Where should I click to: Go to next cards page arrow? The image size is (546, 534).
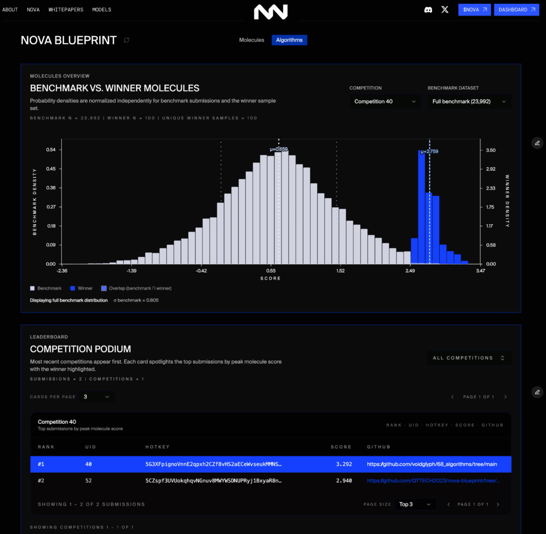(x=505, y=397)
